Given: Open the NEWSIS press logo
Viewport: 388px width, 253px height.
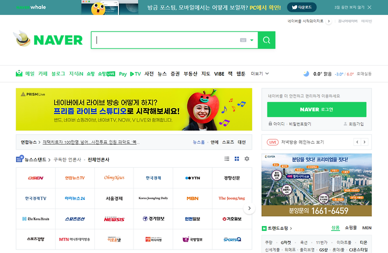Looking at the screenshot, I should click(x=114, y=219).
